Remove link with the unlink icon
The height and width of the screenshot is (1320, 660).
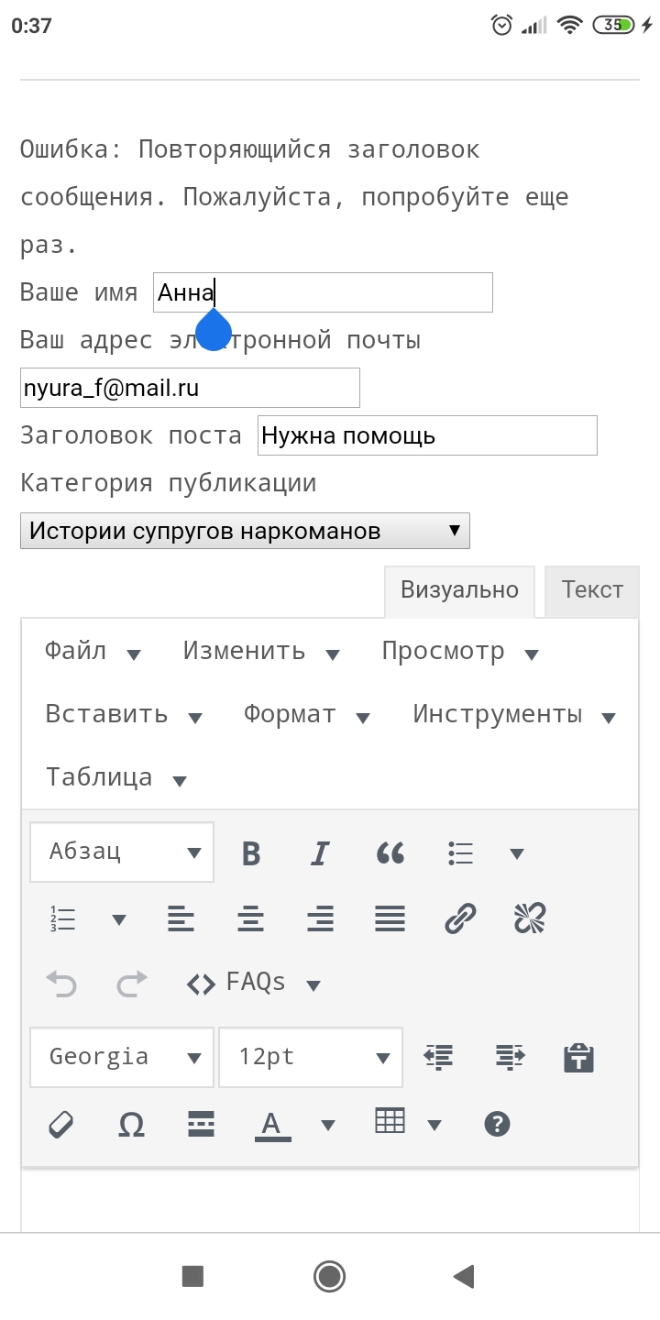coord(530,918)
